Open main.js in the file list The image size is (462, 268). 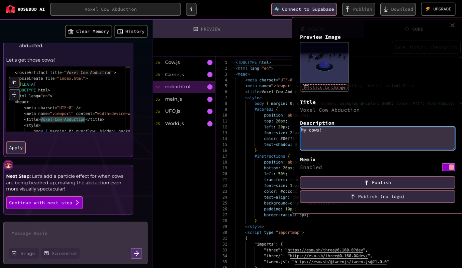(173, 99)
